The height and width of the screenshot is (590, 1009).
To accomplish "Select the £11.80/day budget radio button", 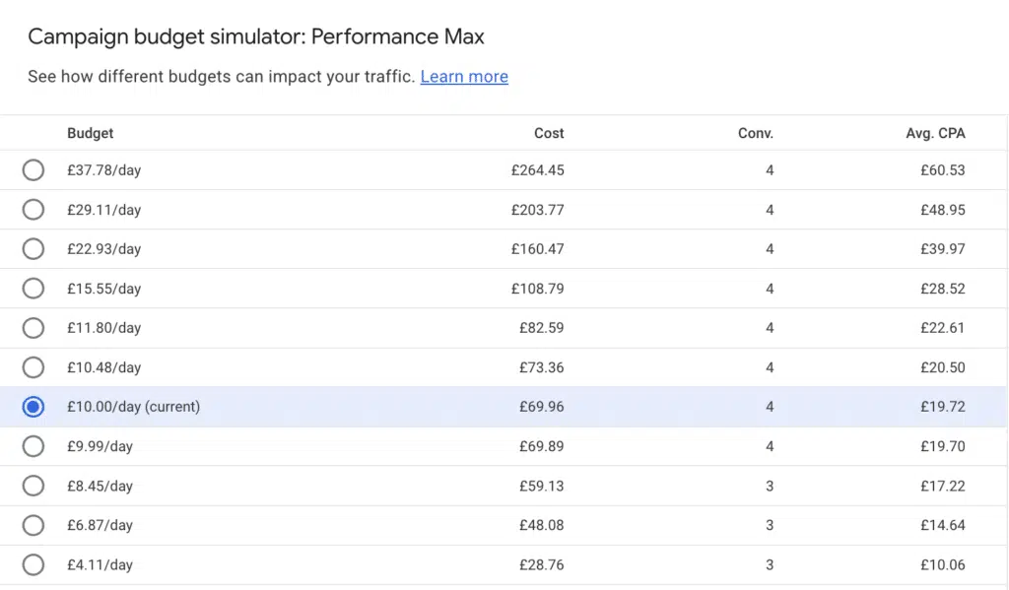I will point(34,328).
